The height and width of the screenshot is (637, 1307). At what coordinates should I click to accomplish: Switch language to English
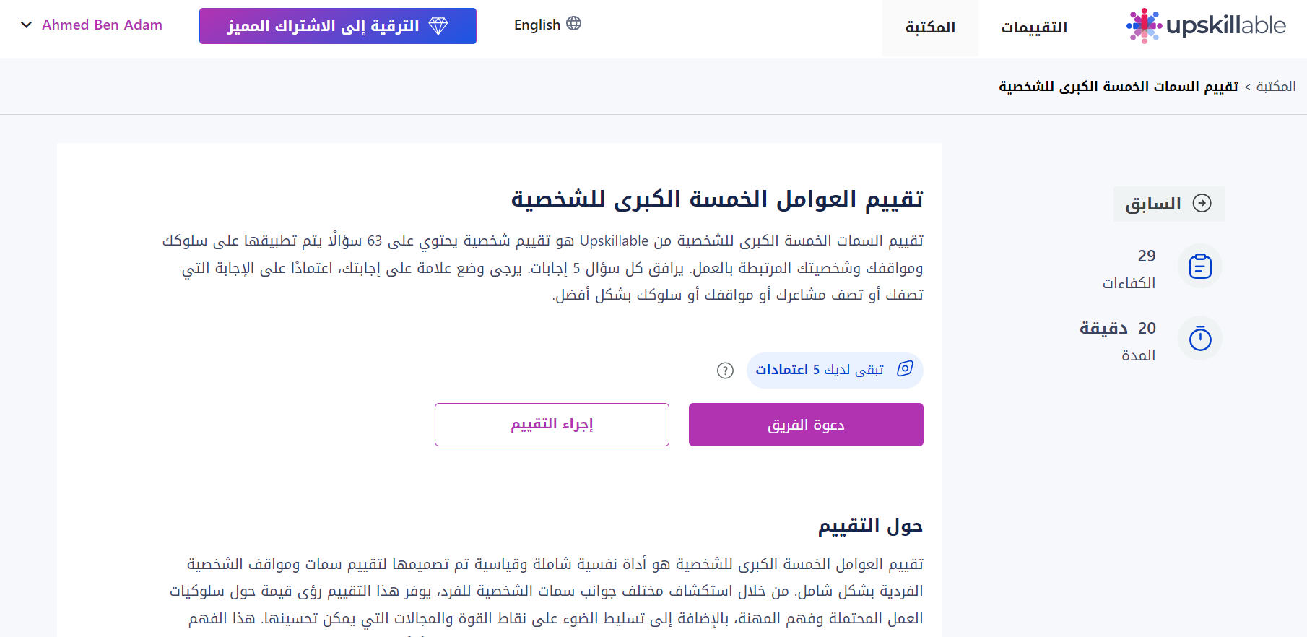547,25
